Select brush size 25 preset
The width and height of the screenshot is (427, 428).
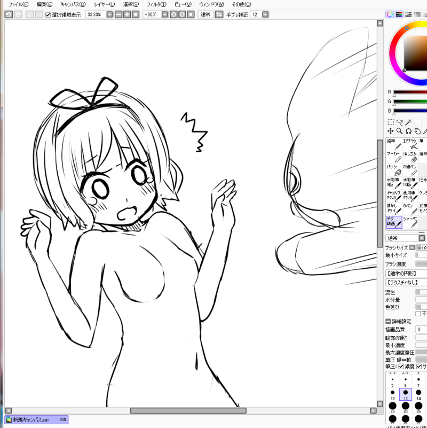[392, 407]
